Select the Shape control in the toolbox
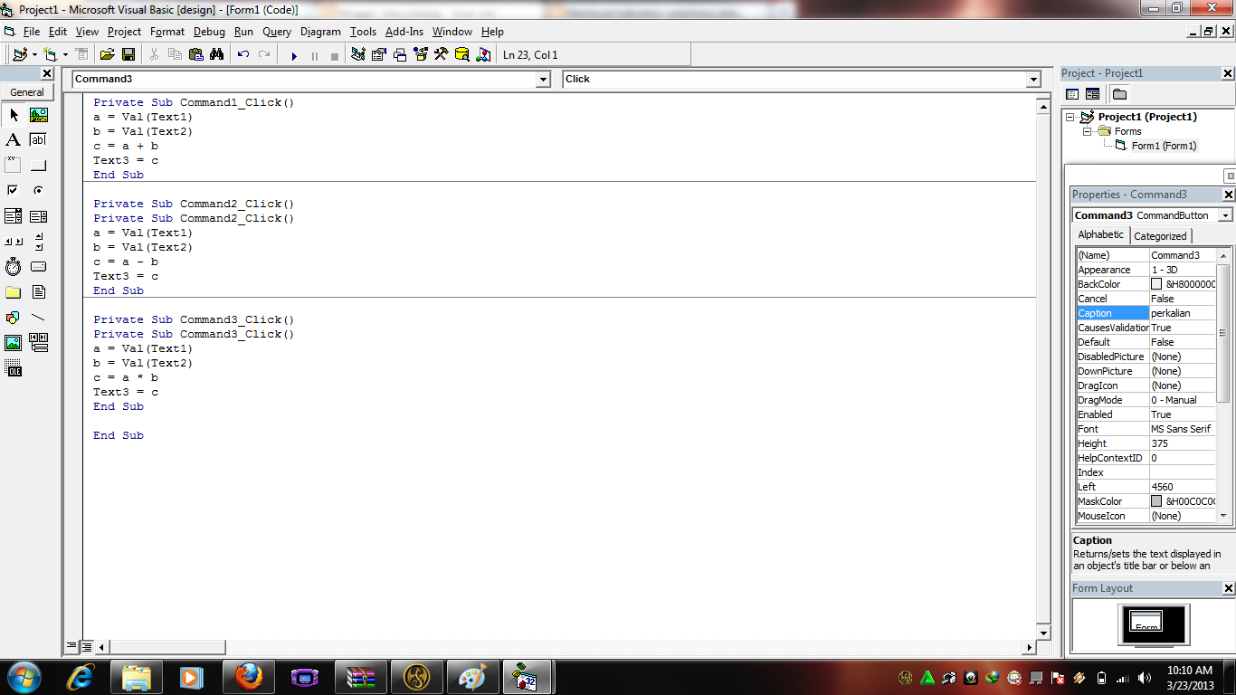 pos(14,318)
